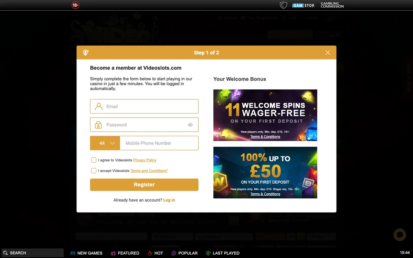This screenshot has width=413, height=258.
Task: Click the Register button
Action: (144, 185)
